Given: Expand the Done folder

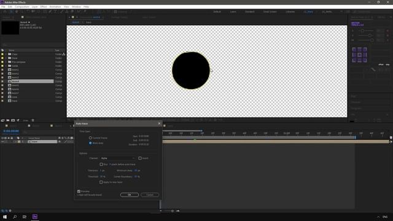Looking at the screenshot, I should [x=6, y=58].
